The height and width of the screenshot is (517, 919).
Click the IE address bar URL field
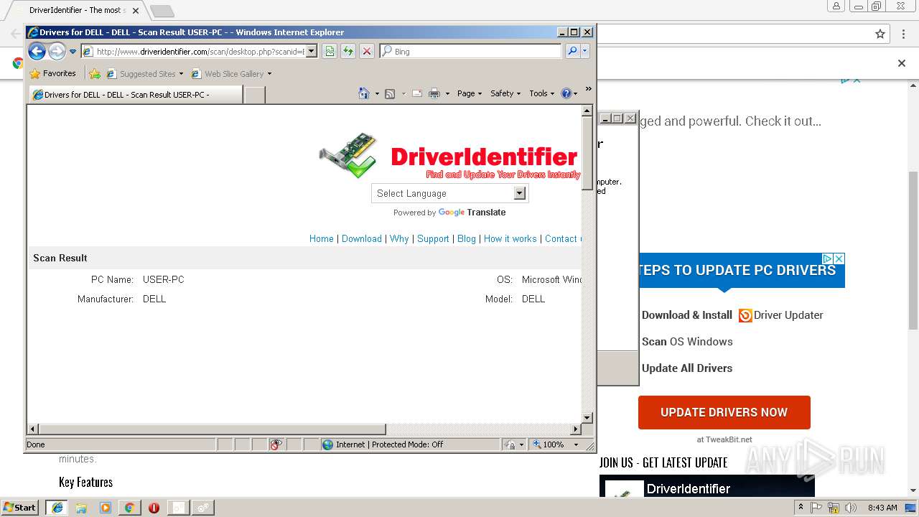pos(193,51)
